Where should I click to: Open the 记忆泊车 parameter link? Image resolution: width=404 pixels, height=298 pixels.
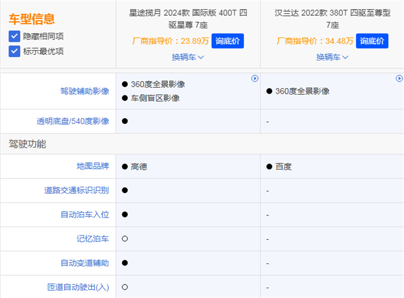point(93,239)
